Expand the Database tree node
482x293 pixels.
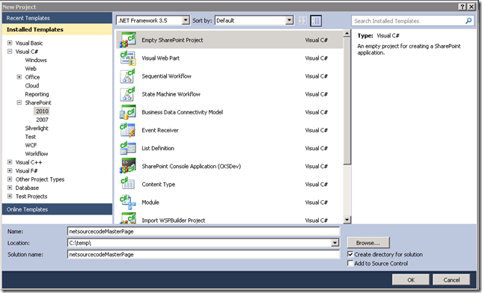coord(10,188)
